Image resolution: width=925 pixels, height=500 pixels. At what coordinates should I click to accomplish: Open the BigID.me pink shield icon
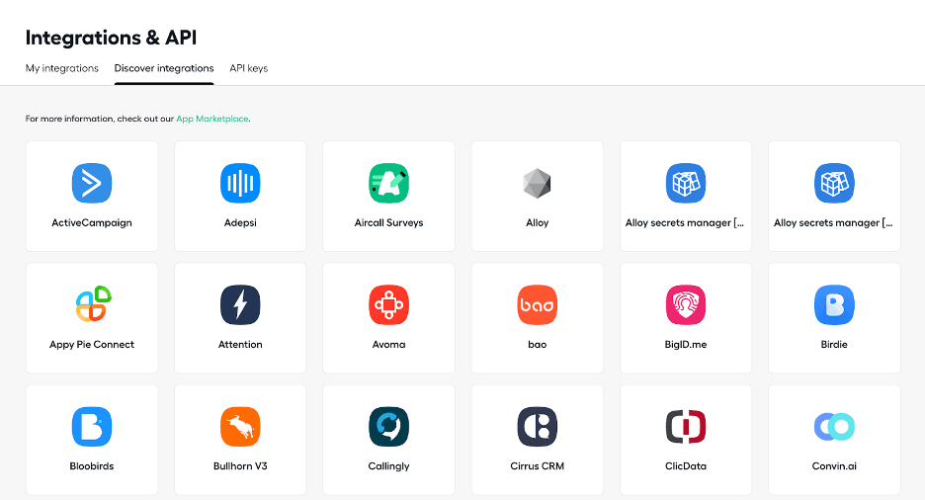coord(686,304)
